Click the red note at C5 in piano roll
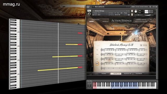 tap(80, 33)
